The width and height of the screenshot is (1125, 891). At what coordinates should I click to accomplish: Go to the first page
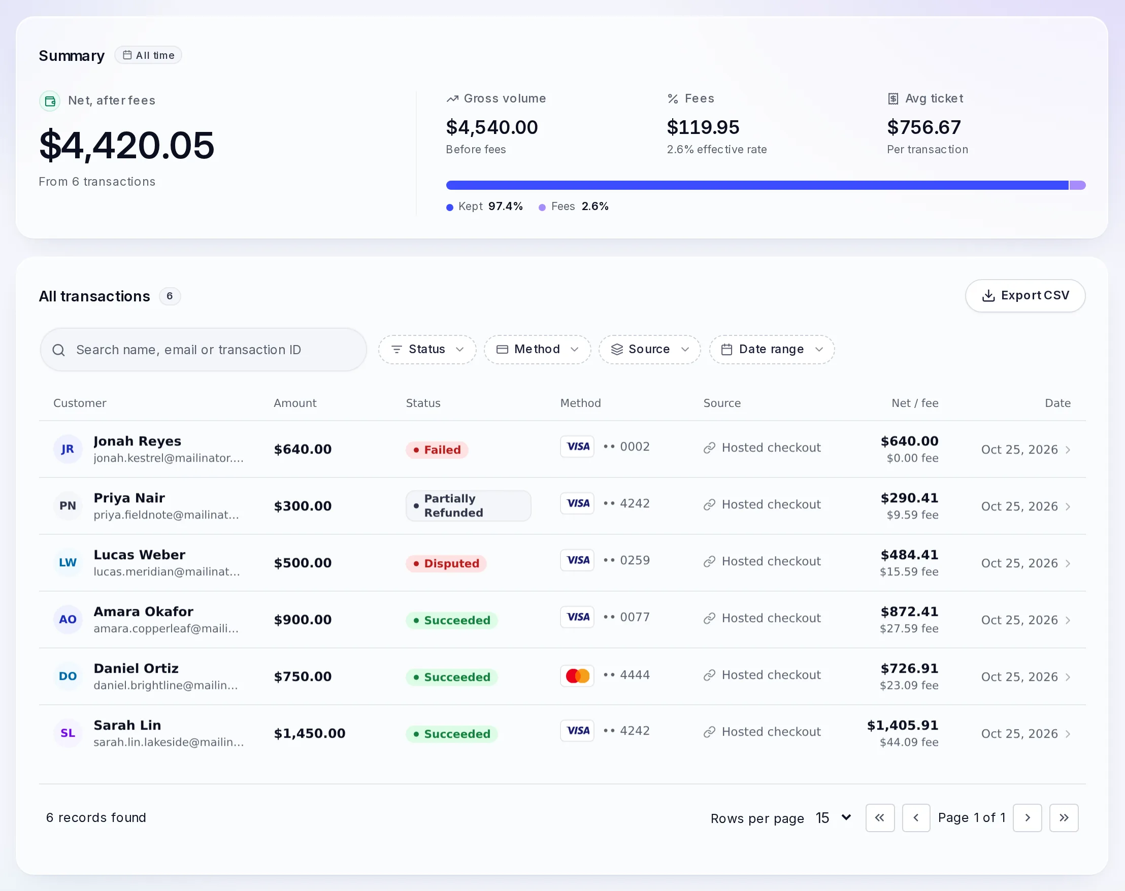880,817
